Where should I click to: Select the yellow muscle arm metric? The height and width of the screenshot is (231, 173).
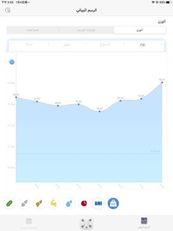coord(54,203)
